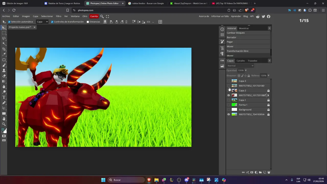Create a new layer via bottom icon
327x184 pixels.
coord(264,172)
